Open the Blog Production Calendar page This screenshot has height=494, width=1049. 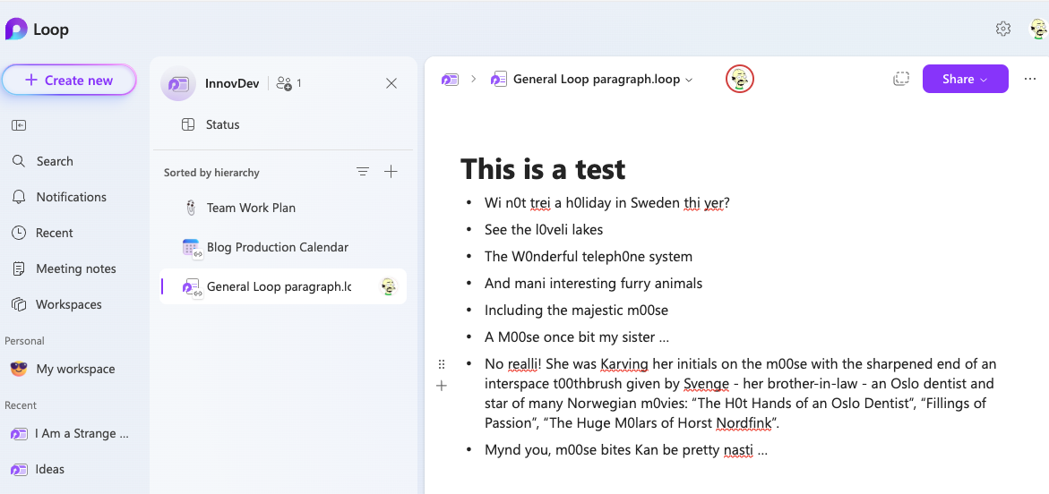[x=277, y=247]
